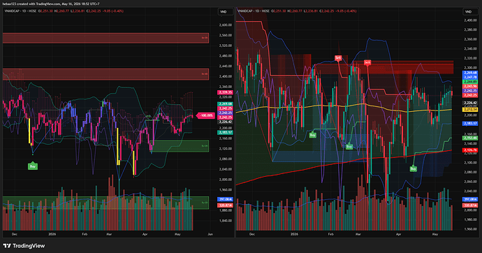Select the green Buy signal label on left chart
Viewport: 482px width, 253px height.
[x=33, y=166]
